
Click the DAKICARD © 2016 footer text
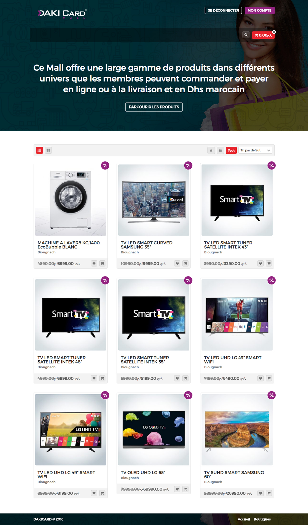(x=49, y=519)
